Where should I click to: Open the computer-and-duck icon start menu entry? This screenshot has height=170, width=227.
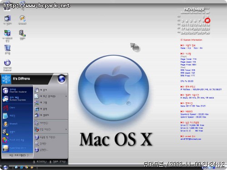click(x=17, y=132)
